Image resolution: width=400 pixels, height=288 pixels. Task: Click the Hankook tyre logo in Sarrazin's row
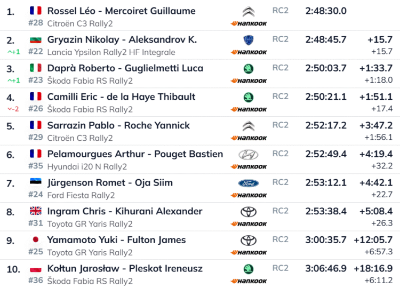click(x=249, y=138)
